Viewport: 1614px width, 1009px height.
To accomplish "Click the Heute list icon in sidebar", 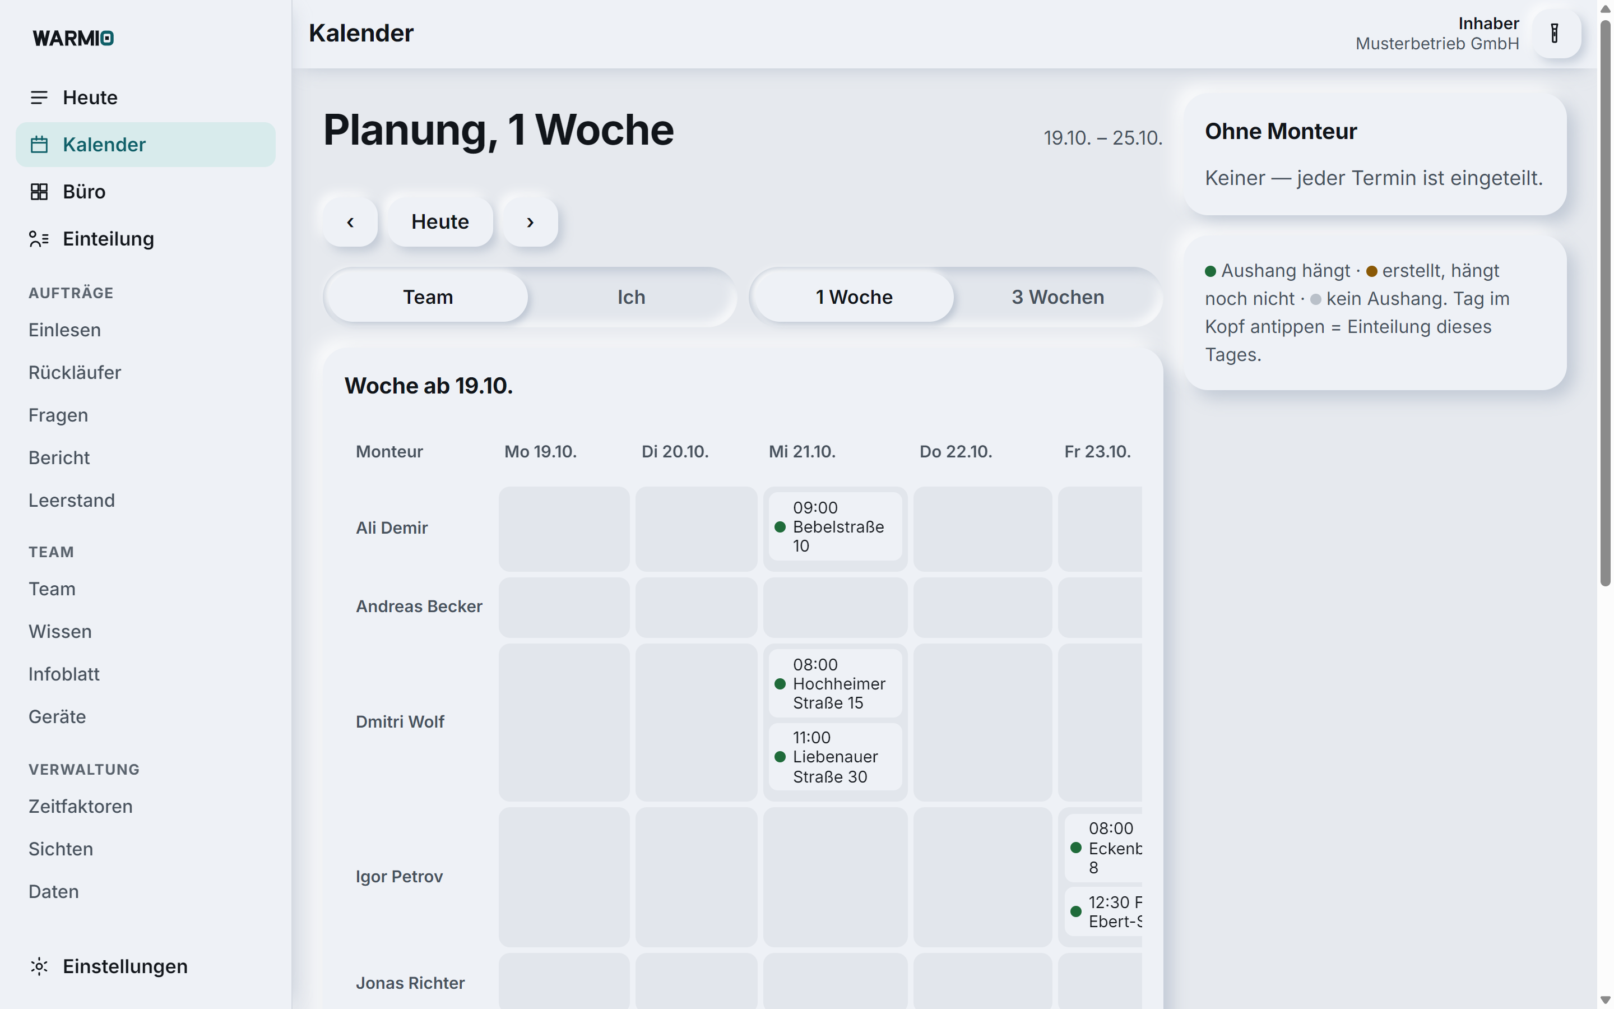I will [39, 98].
